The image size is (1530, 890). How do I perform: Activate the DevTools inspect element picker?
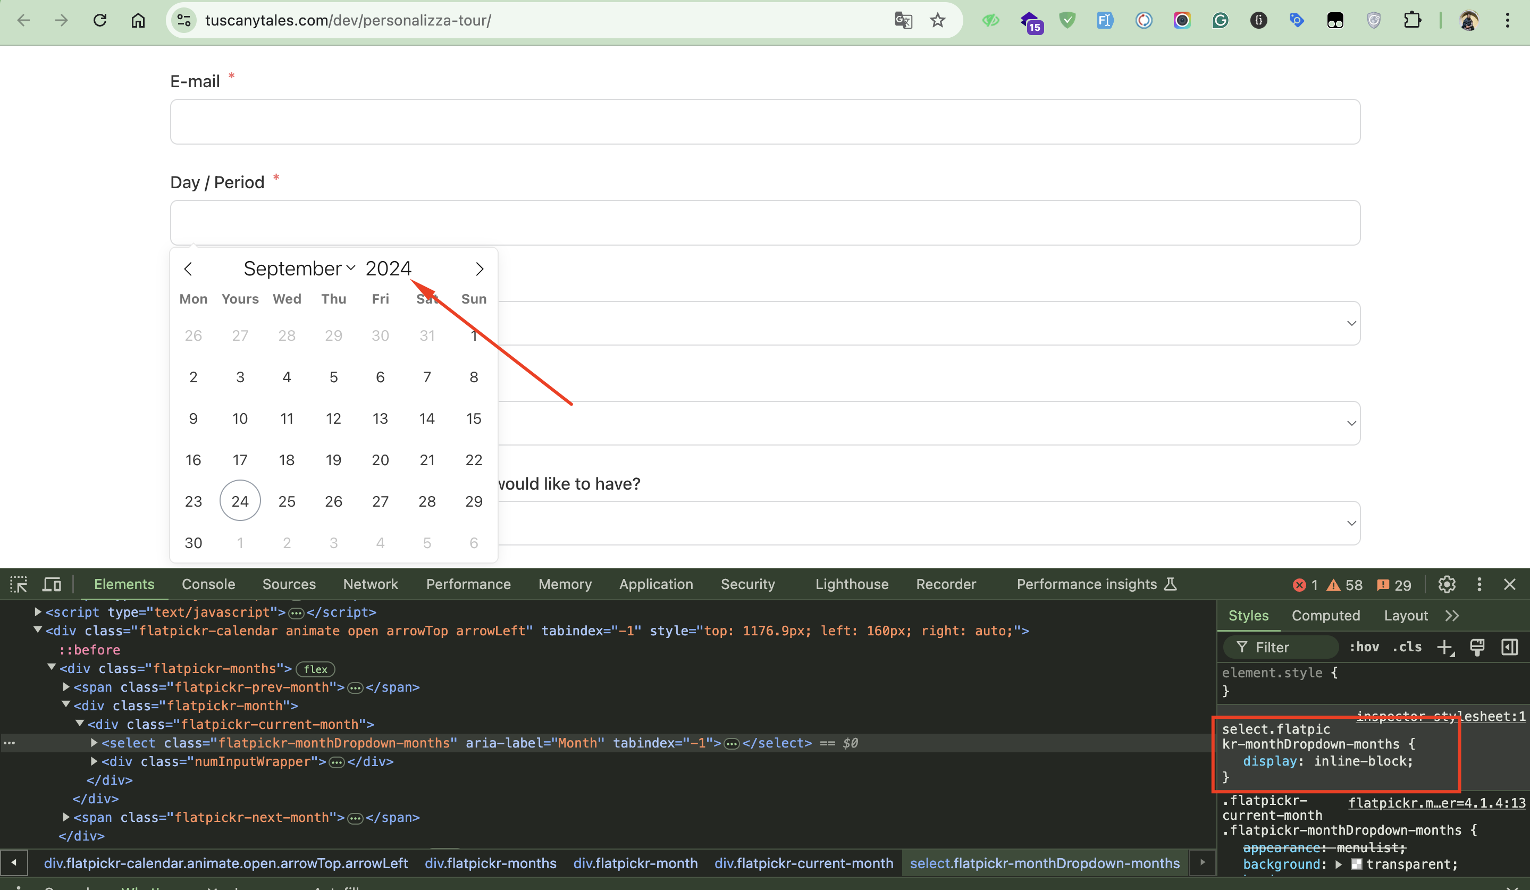[19, 584]
